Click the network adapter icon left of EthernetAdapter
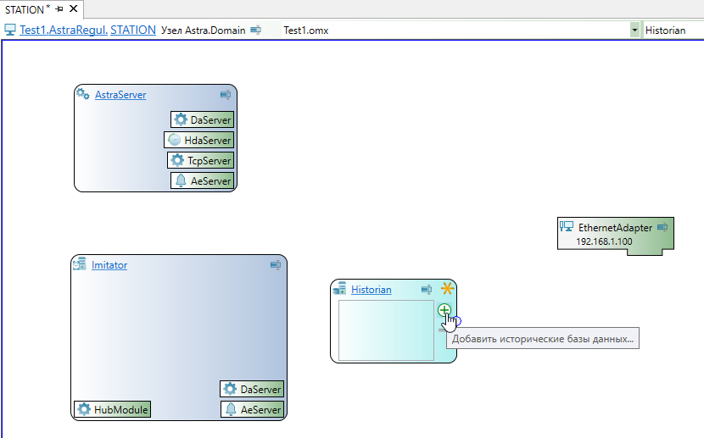704x438 pixels. (x=567, y=227)
